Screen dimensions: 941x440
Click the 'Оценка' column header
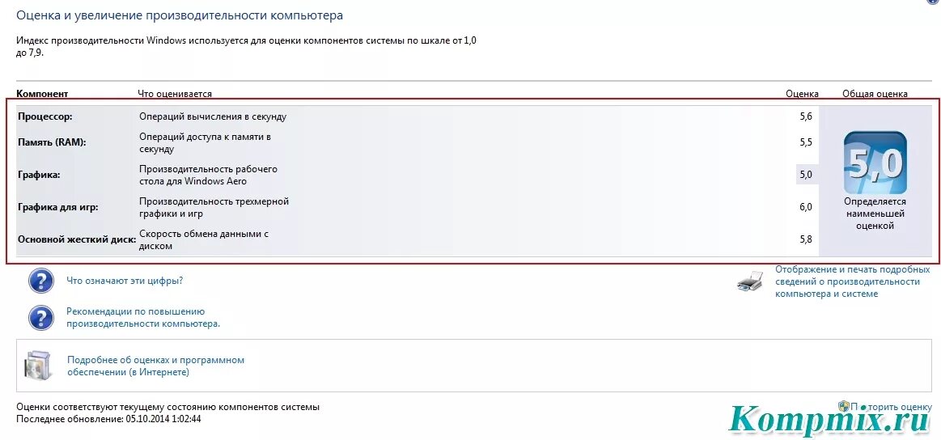pyautogui.click(x=803, y=94)
